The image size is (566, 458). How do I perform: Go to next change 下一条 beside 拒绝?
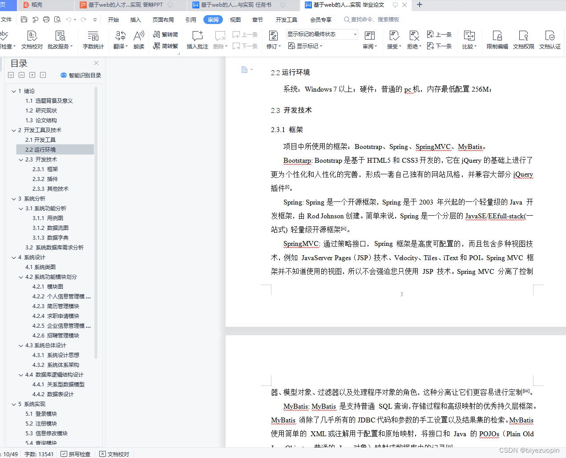point(439,46)
